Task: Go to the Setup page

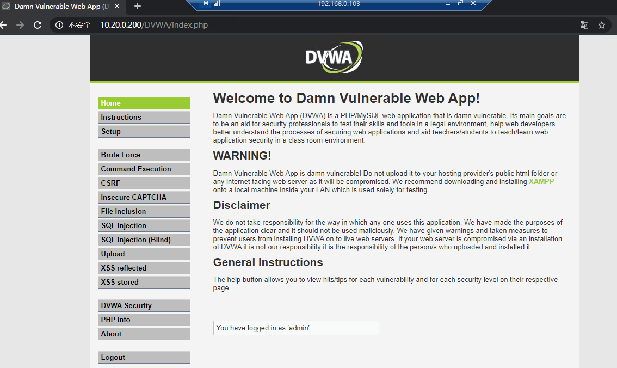Action: 144,131
